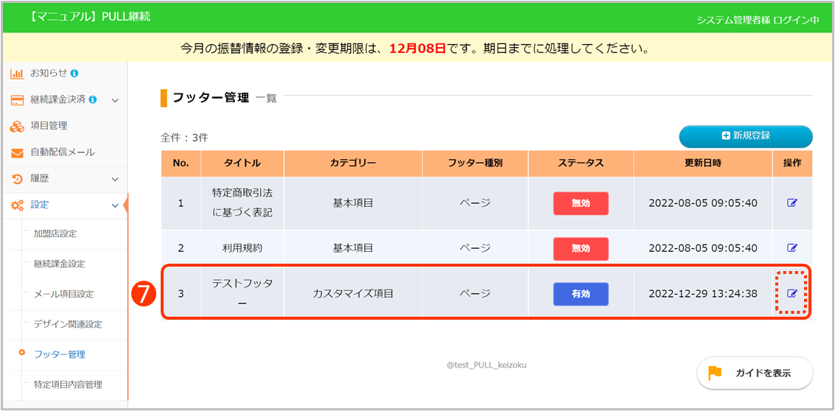
Task: Toggle 無効 status for row 1
Action: (x=581, y=203)
